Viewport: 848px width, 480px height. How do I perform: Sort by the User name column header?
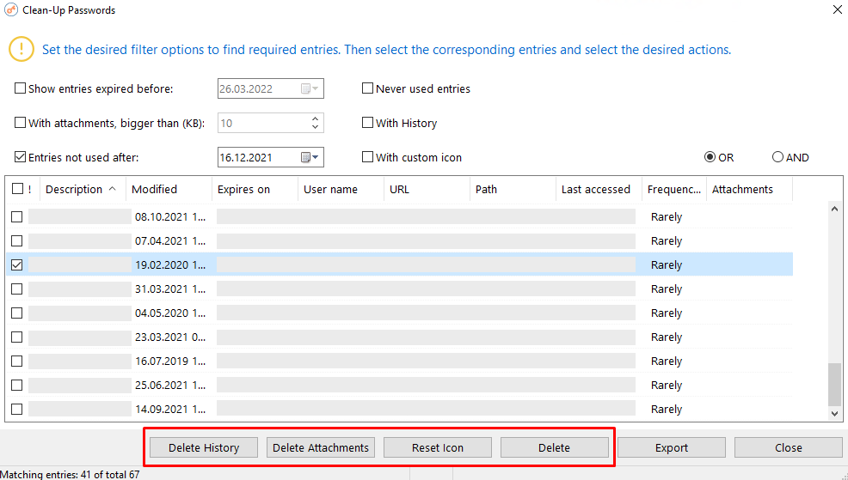341,189
